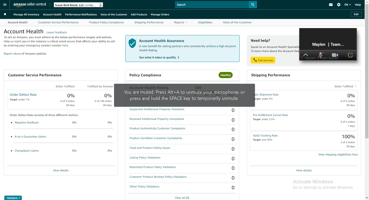Select the Account Health sub-tab
Viewport: 369px width, 200px height.
click(18, 22)
